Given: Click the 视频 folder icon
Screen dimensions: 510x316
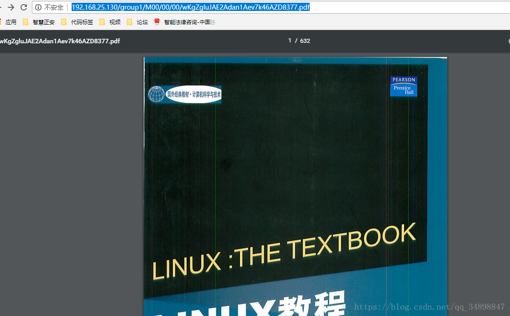Looking at the screenshot, I should click(102, 22).
